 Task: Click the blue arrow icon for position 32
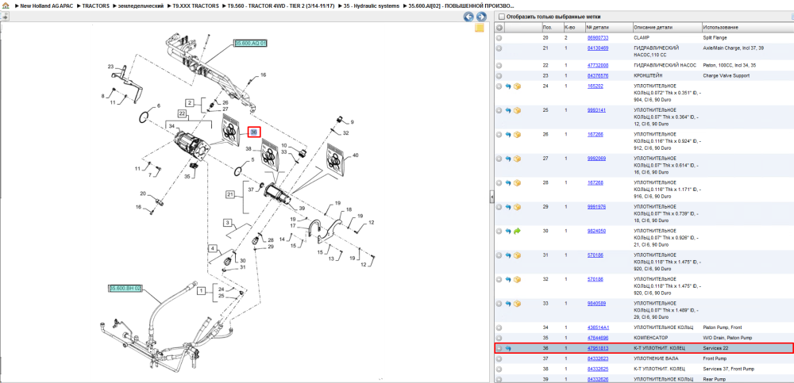tap(508, 279)
